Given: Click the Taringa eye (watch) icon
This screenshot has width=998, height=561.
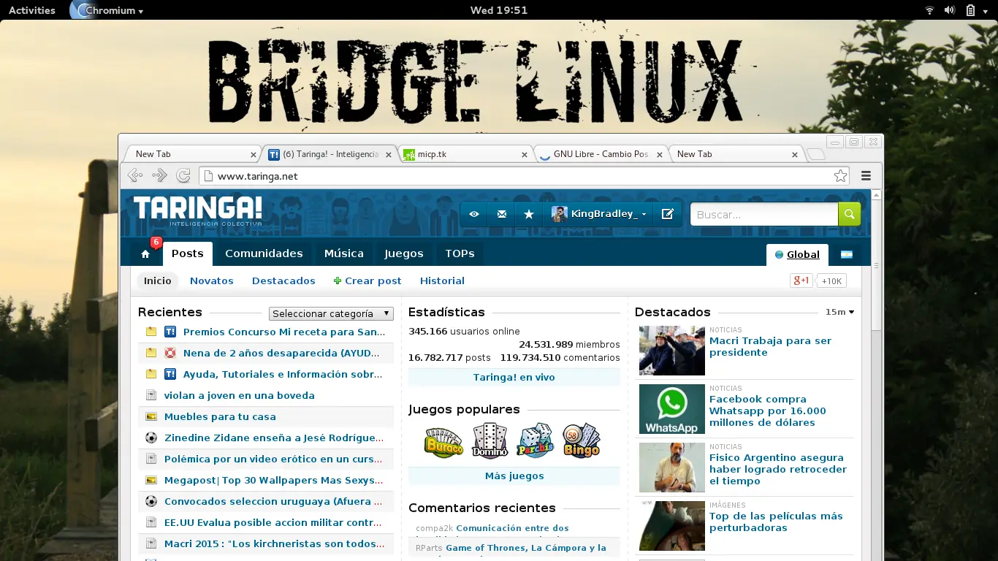Looking at the screenshot, I should [474, 214].
